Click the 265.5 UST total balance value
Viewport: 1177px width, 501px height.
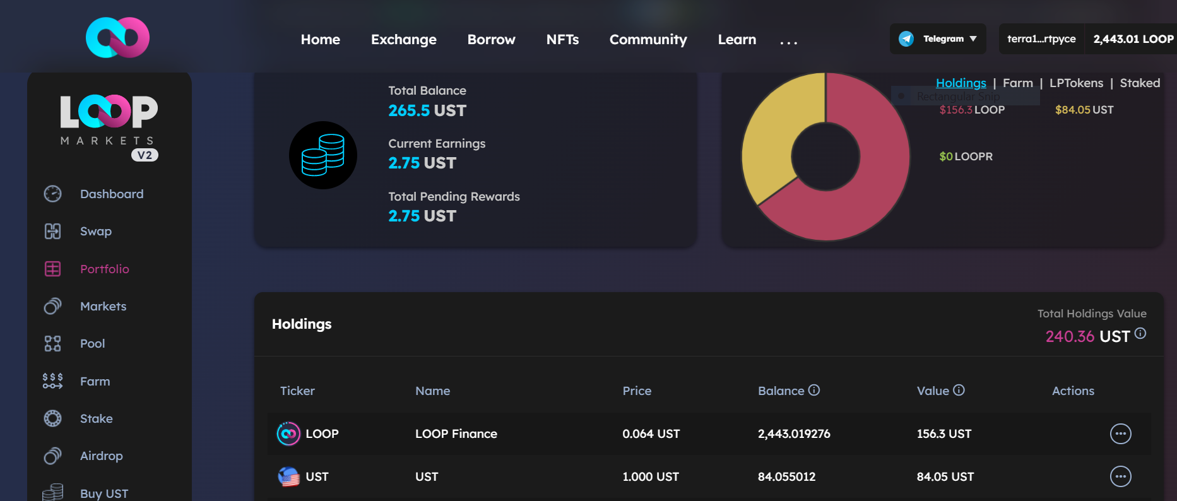click(x=427, y=110)
